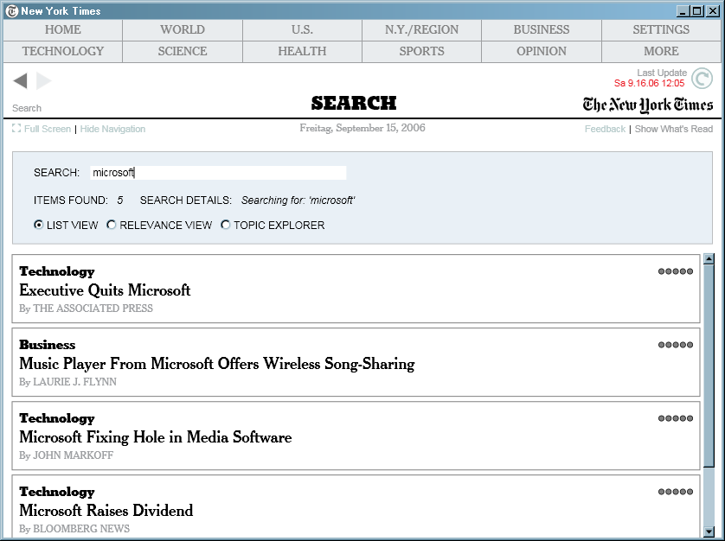Click relevance dots of Microsoft Raises Dividend
Screen dimensions: 725x541
tap(676, 492)
